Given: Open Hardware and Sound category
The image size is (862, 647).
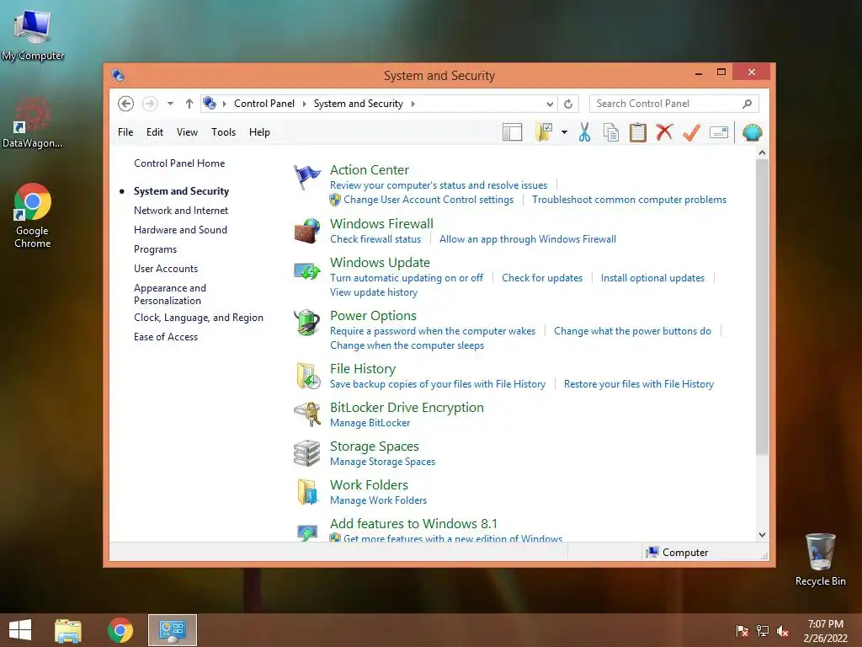Looking at the screenshot, I should (180, 230).
